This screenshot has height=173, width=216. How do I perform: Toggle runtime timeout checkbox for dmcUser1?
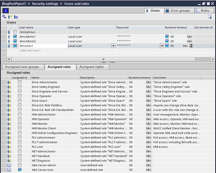pos(167,46)
